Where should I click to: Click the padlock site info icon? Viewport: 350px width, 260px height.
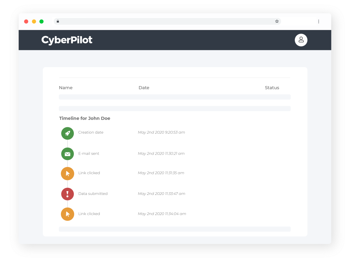[58, 21]
